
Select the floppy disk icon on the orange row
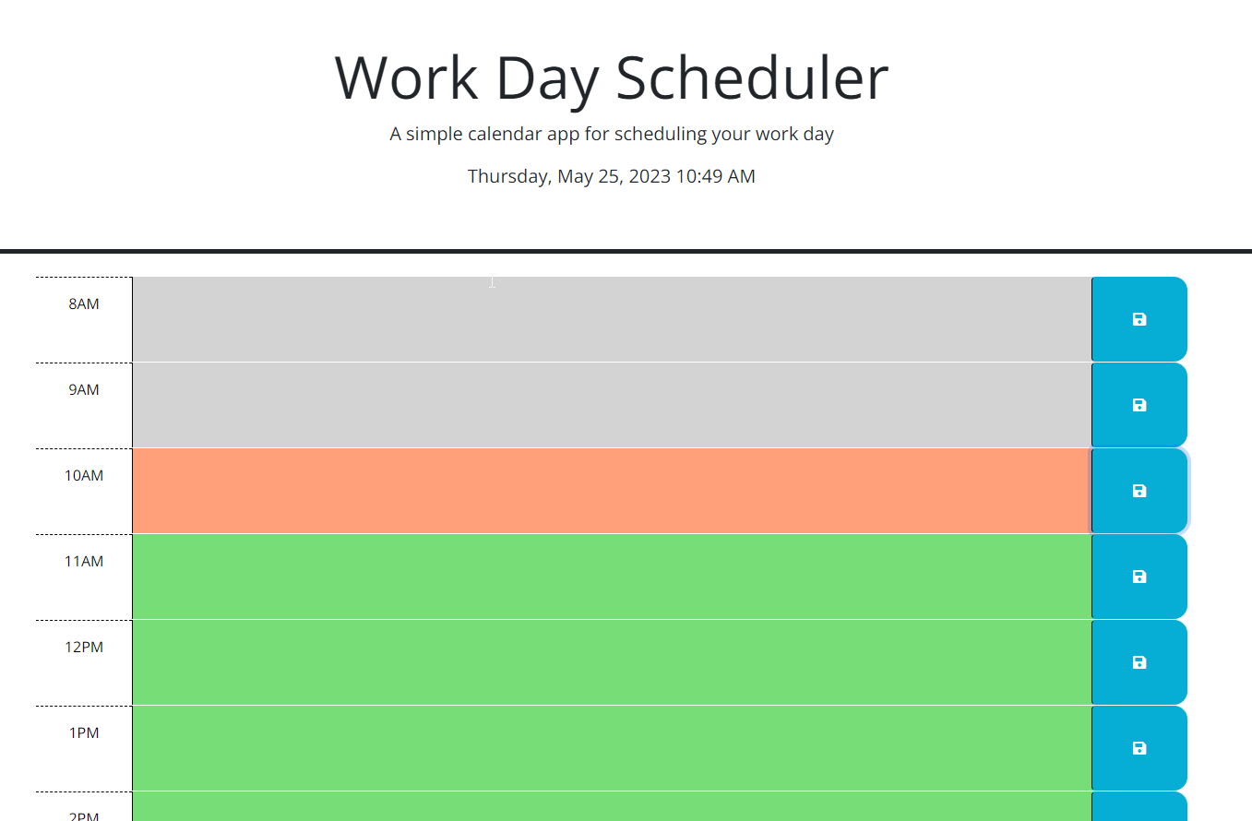tap(1139, 491)
